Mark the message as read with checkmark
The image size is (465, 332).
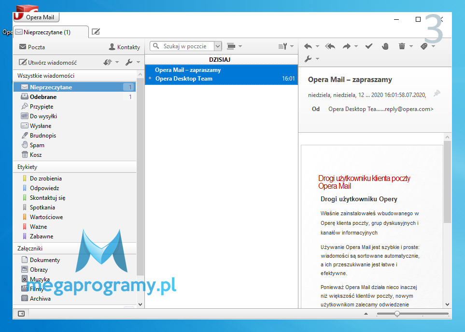tap(368, 46)
